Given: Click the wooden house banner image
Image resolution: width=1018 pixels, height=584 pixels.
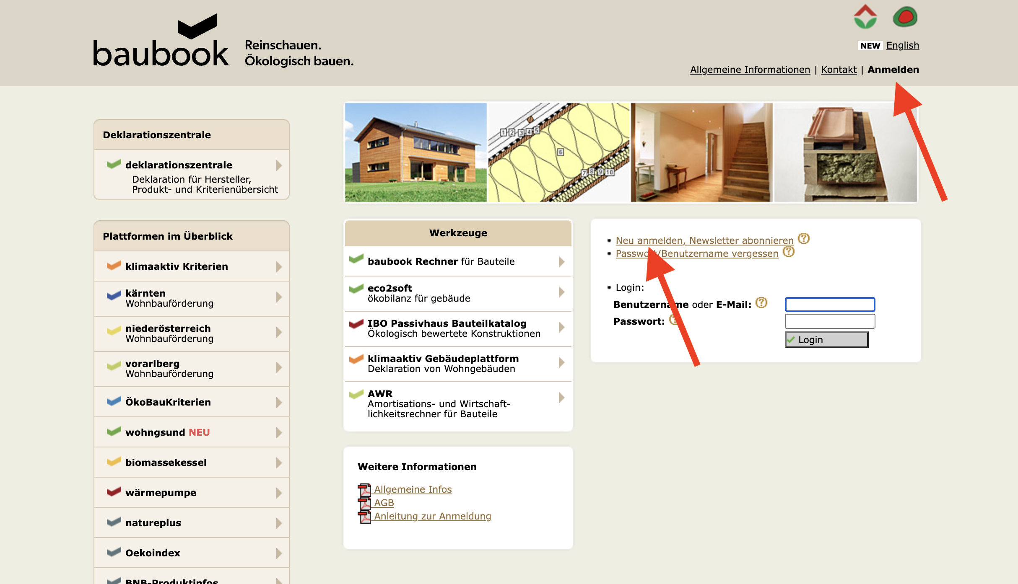Looking at the screenshot, I should [416, 152].
